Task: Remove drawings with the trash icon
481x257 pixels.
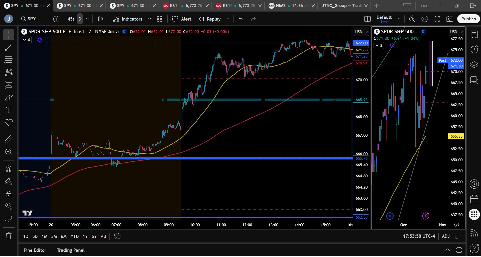Action: [9, 236]
